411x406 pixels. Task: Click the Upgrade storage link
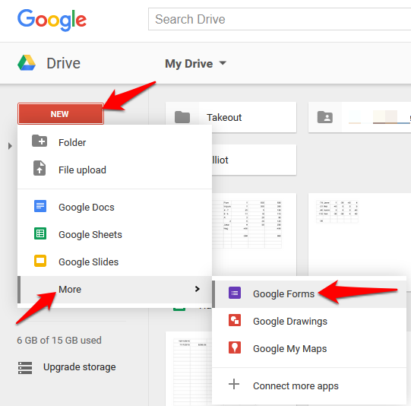80,367
